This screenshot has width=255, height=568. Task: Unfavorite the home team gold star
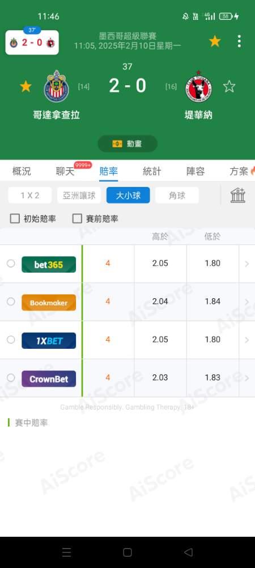[x=25, y=86]
